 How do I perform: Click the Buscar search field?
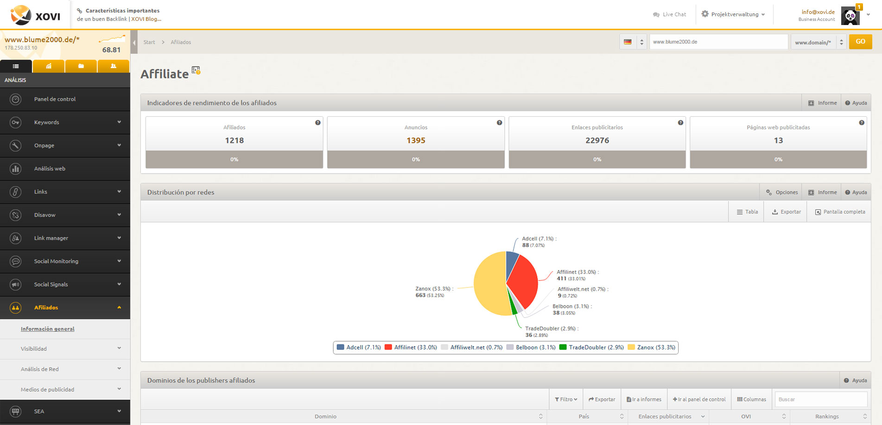tap(821, 400)
